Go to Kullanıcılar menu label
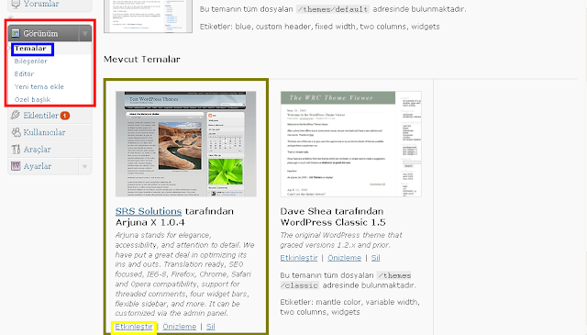This screenshot has width=587, height=335. point(44,132)
